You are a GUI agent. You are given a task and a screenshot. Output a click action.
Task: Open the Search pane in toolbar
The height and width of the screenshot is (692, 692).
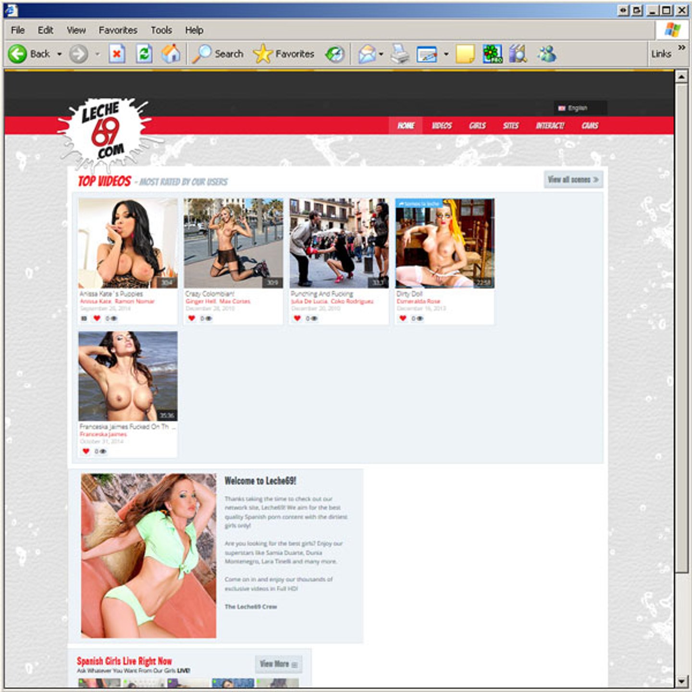pyautogui.click(x=218, y=54)
